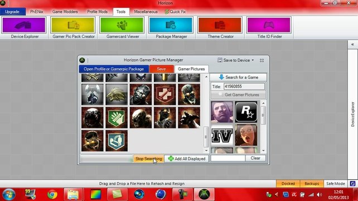Screen dimensions: 358x201
Task: Open the Device Explorer tool
Action: (24, 27)
